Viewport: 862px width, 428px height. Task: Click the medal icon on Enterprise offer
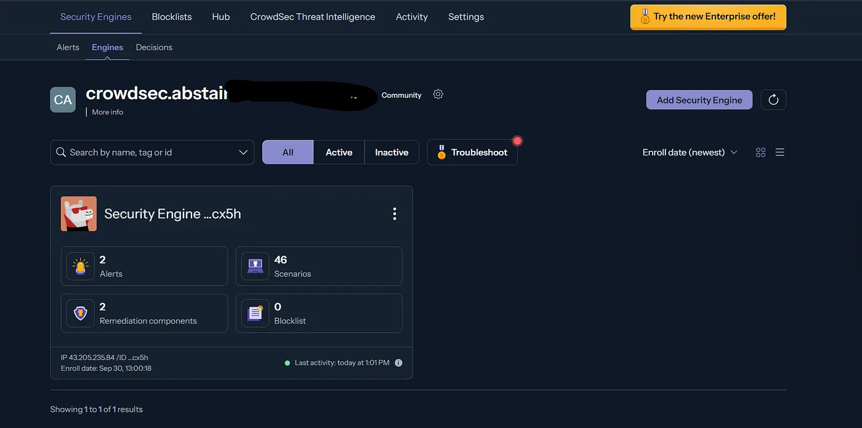tap(645, 17)
